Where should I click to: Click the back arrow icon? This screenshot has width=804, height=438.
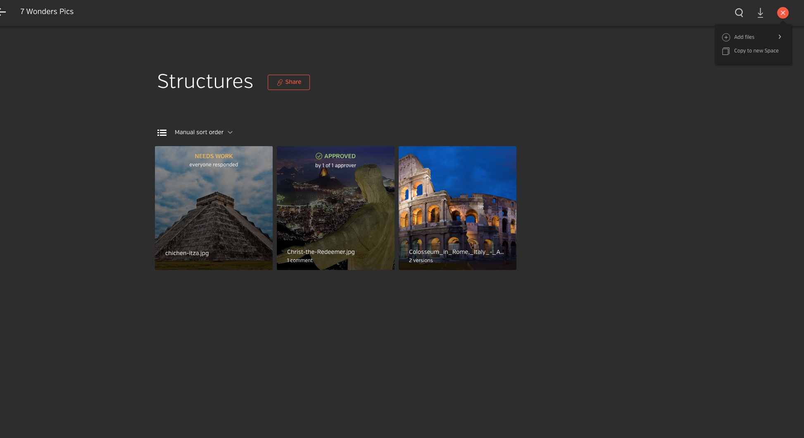pos(2,12)
